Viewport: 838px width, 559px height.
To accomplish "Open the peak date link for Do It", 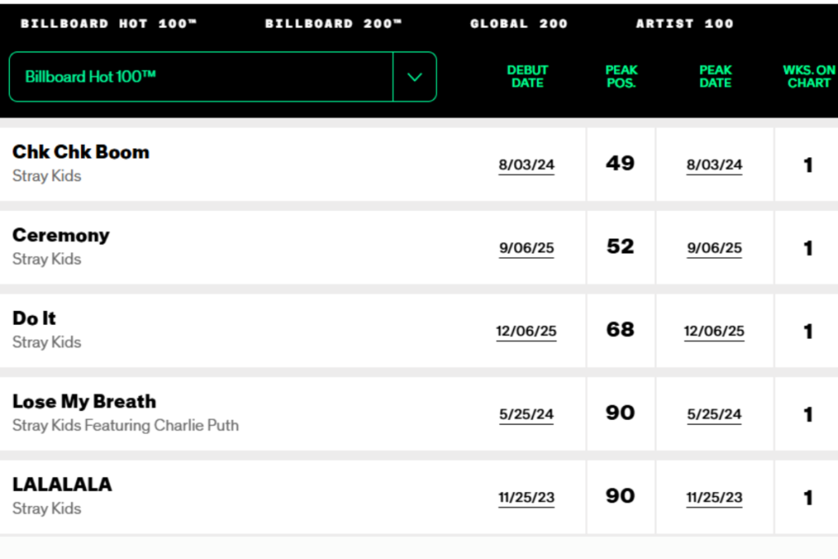I will (x=714, y=331).
